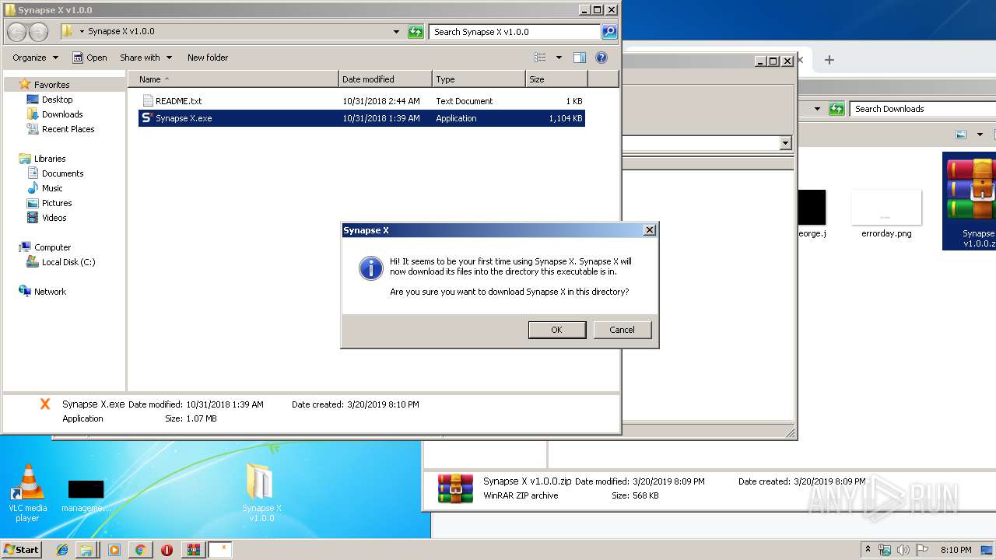Cancel the Synapse X download dialog
The width and height of the screenshot is (996, 560).
(x=622, y=330)
